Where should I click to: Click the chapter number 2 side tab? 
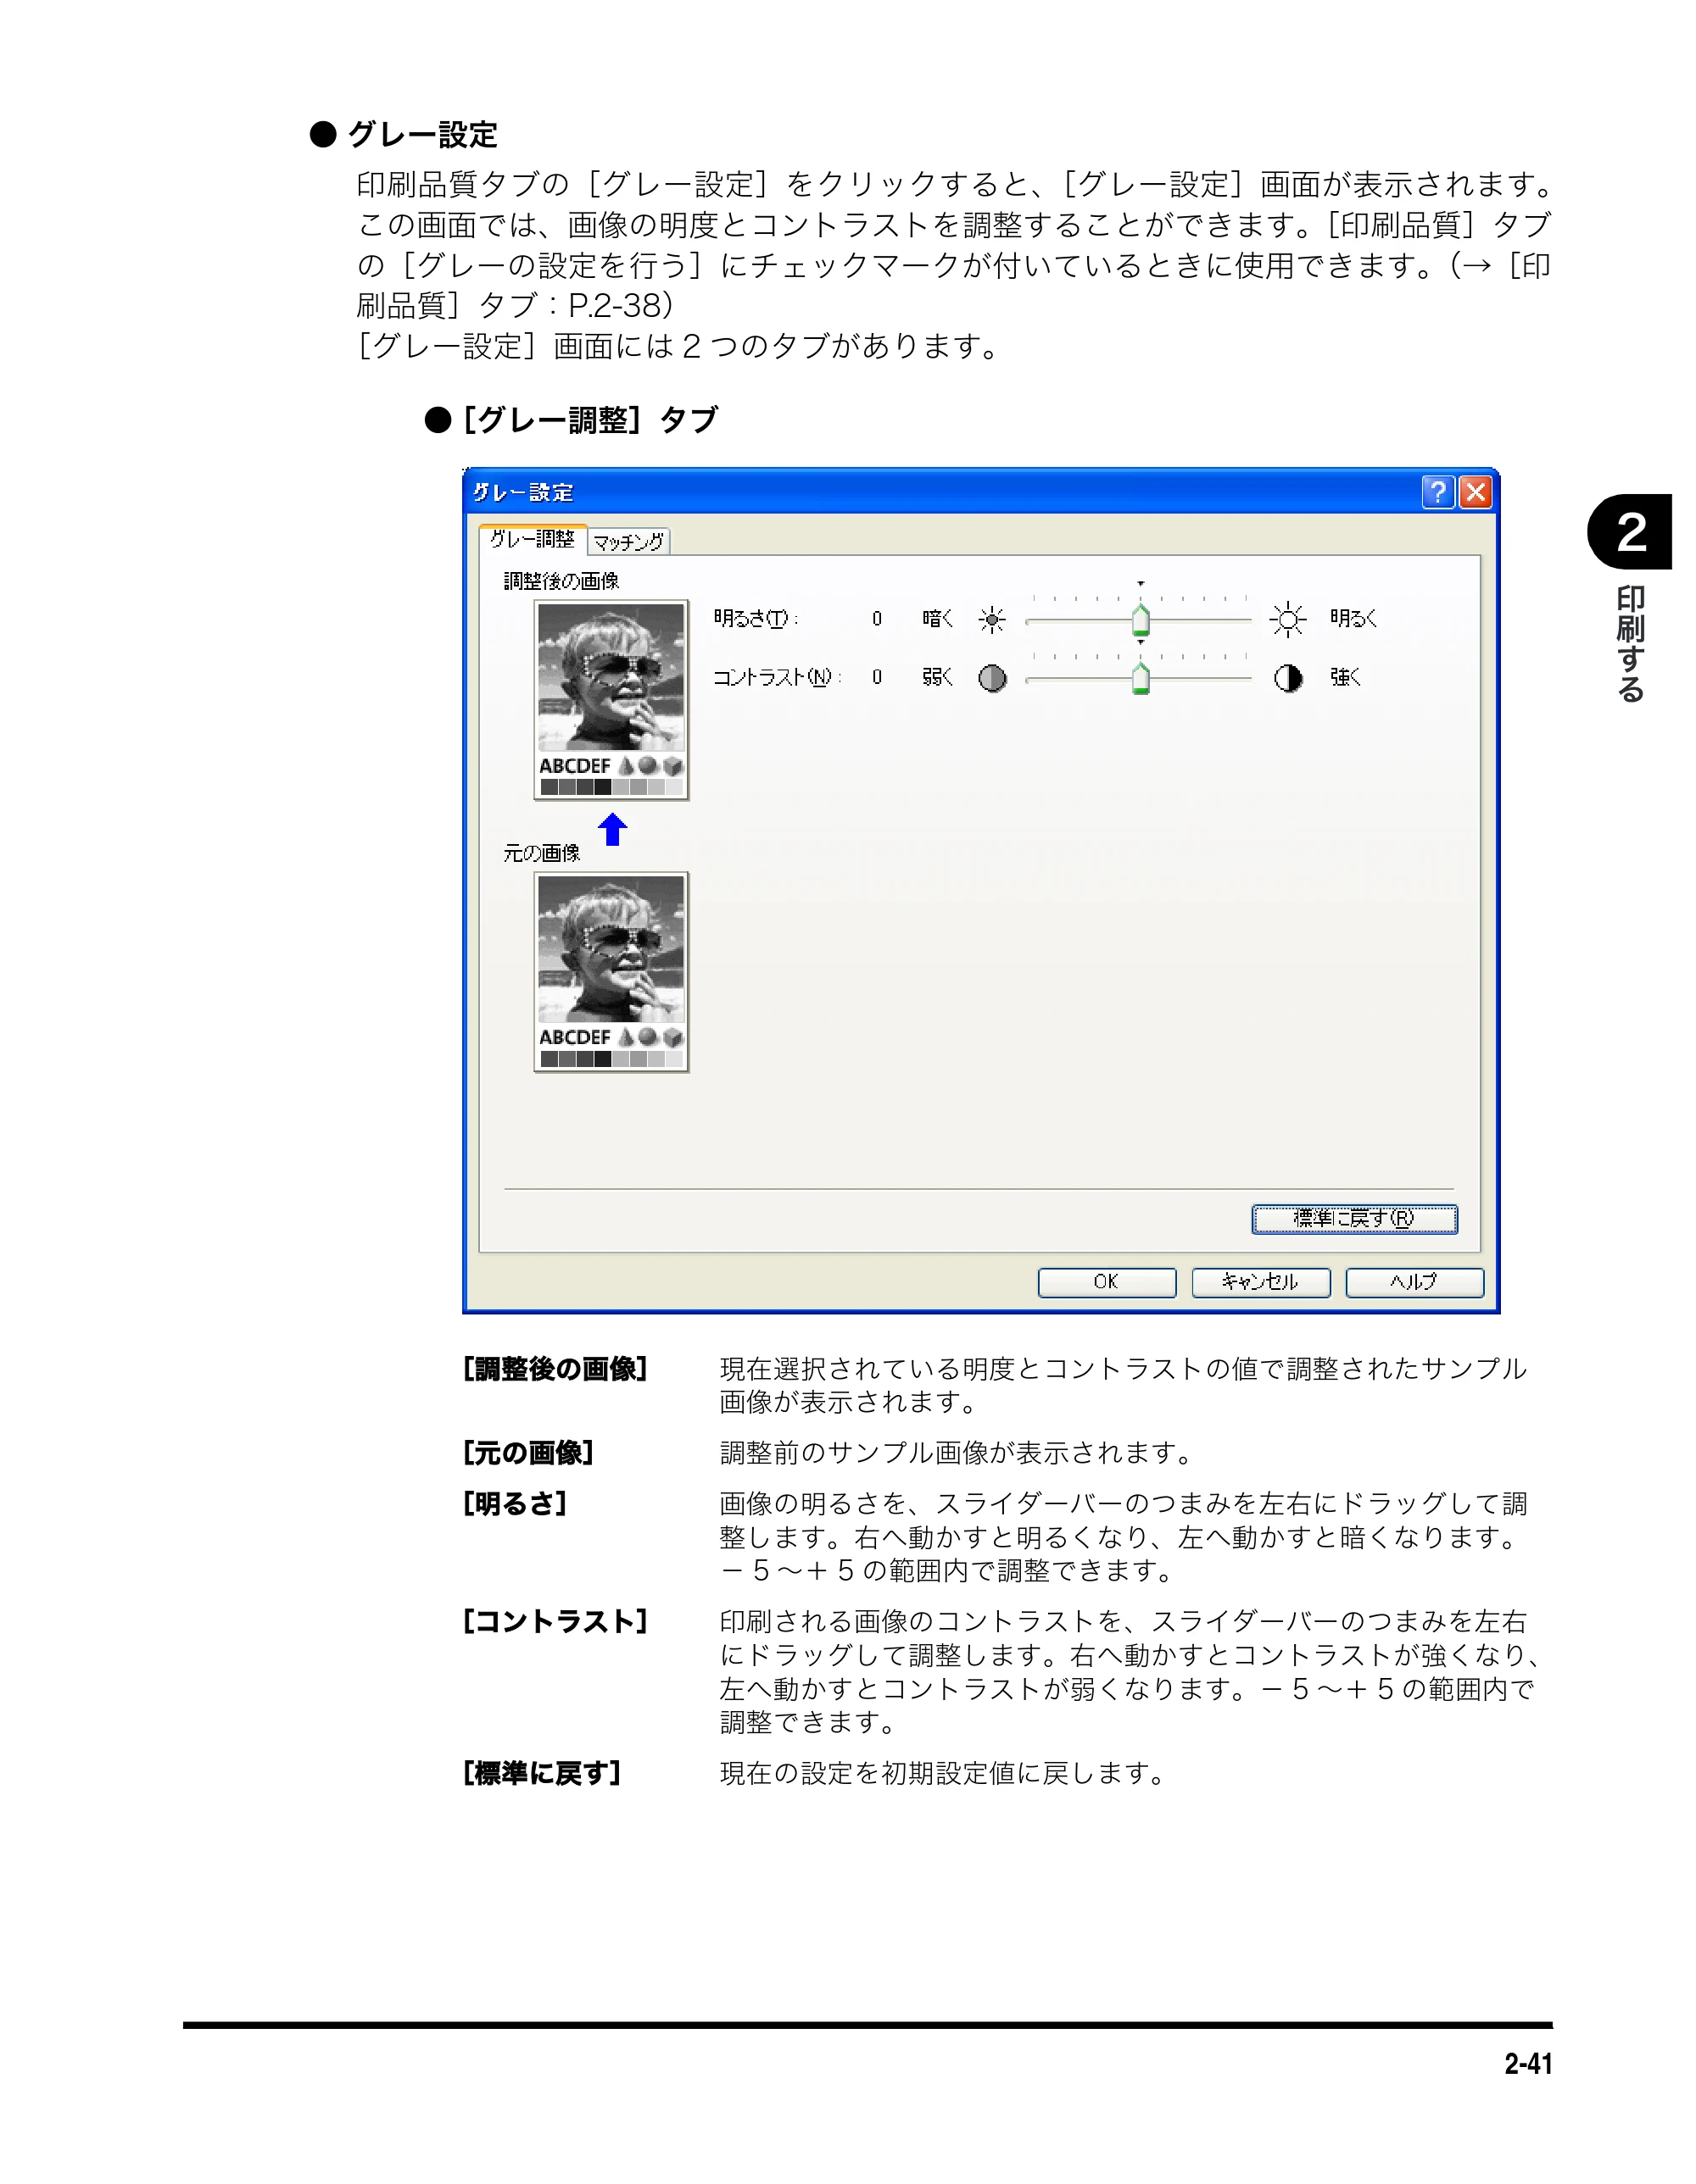pos(1631,532)
